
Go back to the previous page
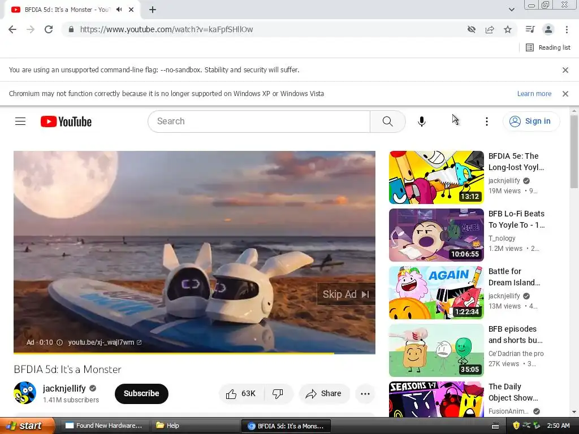(x=12, y=29)
